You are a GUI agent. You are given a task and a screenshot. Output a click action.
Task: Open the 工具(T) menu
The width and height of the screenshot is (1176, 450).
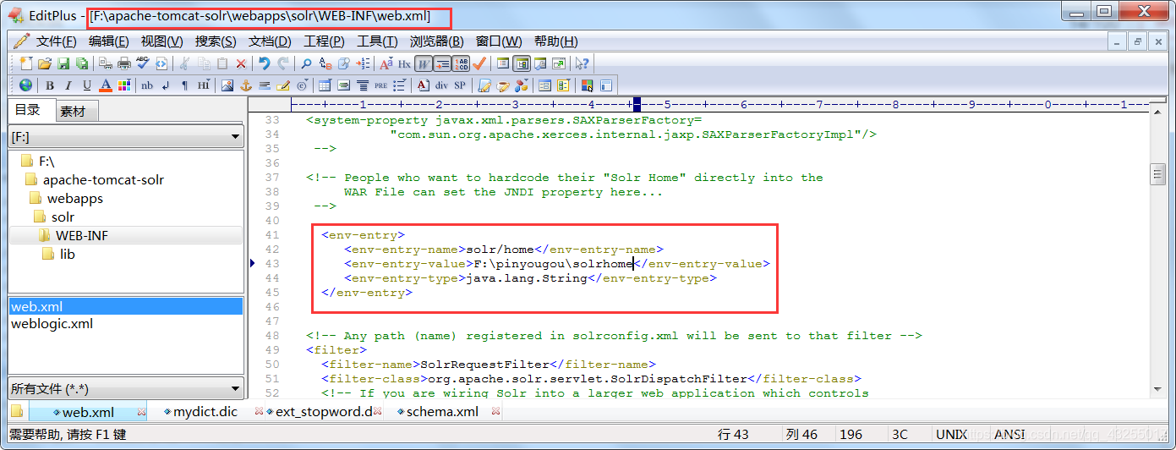377,41
